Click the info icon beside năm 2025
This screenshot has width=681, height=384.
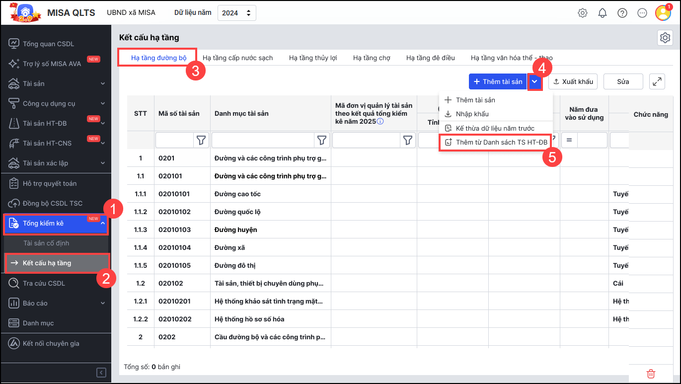coord(380,121)
